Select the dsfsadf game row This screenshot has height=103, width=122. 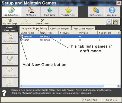pos(70,36)
